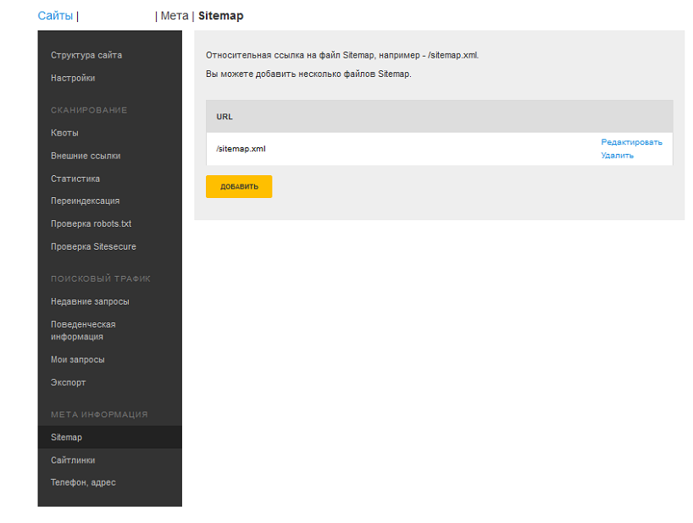Viewport: 693px width, 523px height.
Task: Click the ПОИСКОВЫЙ ТРАФИК section heading
Action: [101, 279]
